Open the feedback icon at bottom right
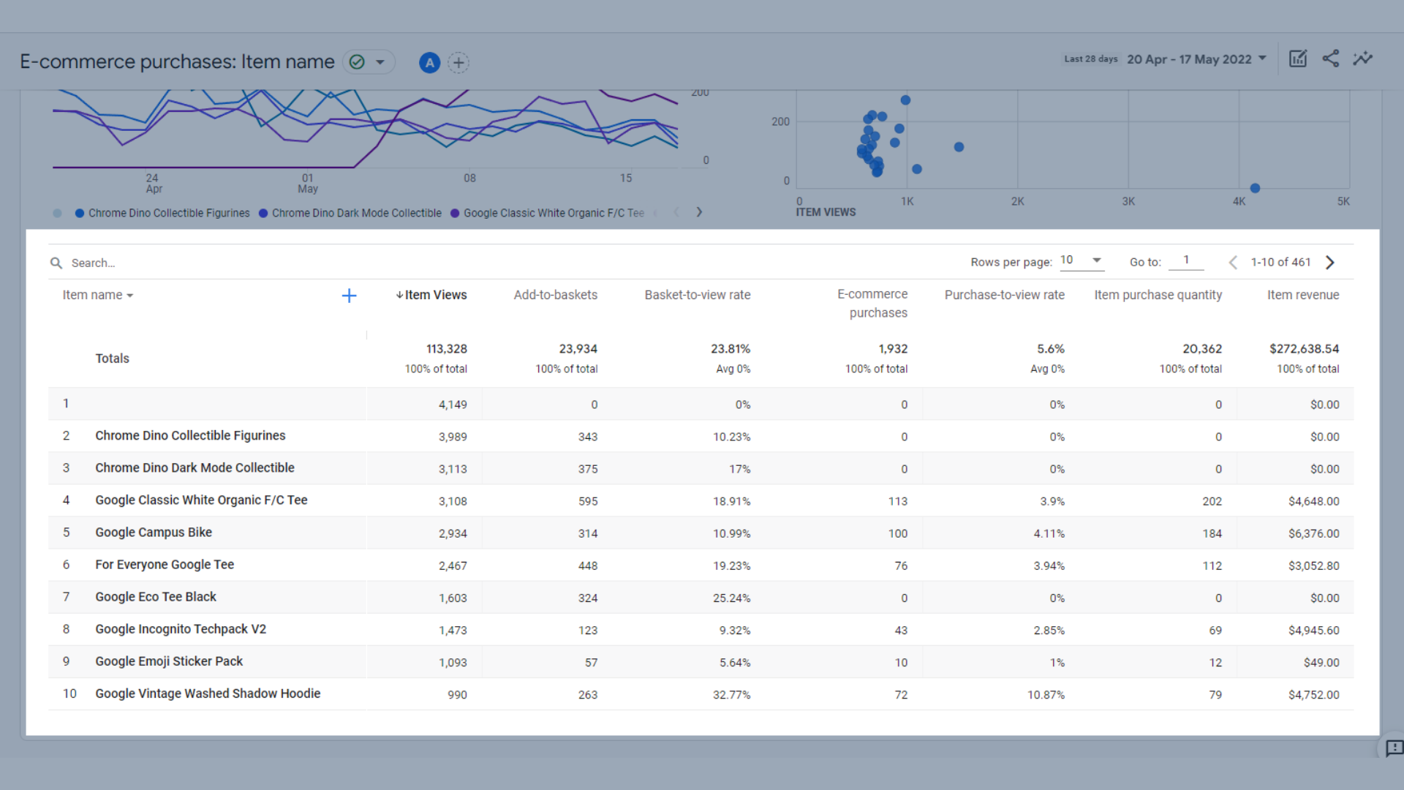The height and width of the screenshot is (790, 1404). 1394,748
